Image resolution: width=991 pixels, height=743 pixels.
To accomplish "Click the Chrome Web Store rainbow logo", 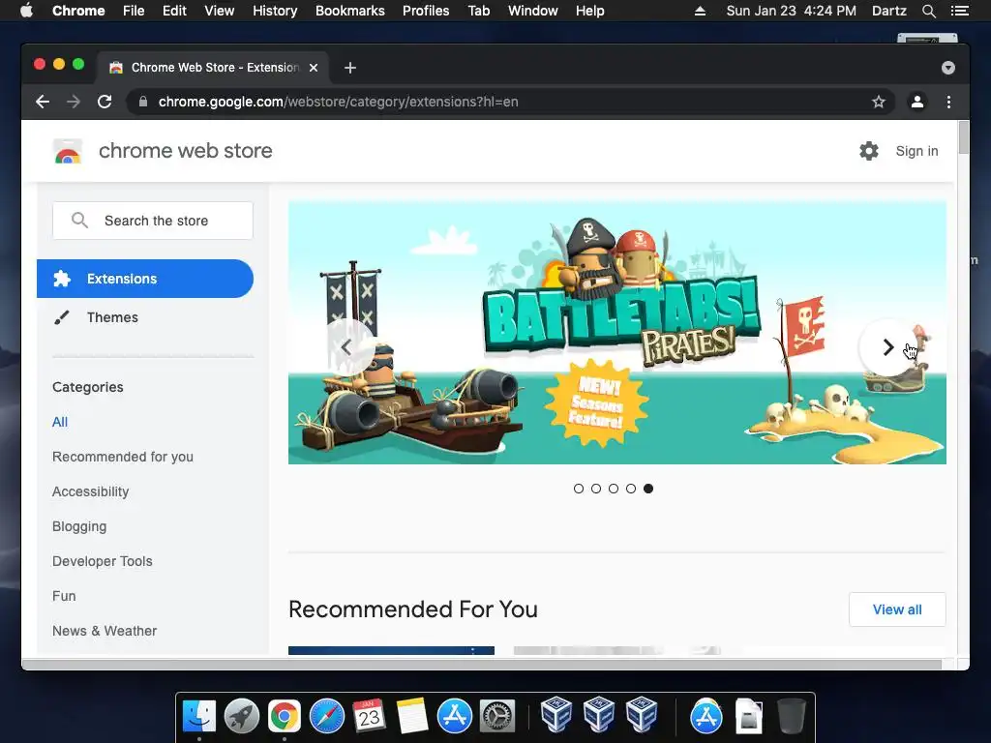I will (68, 152).
